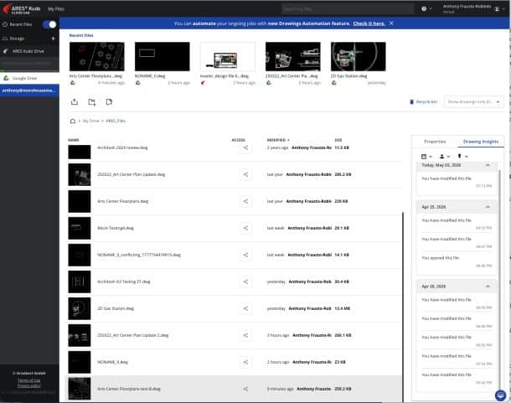Click the ARES Kudo logo
Screen dimensions: 511x403
(x=22, y=9)
